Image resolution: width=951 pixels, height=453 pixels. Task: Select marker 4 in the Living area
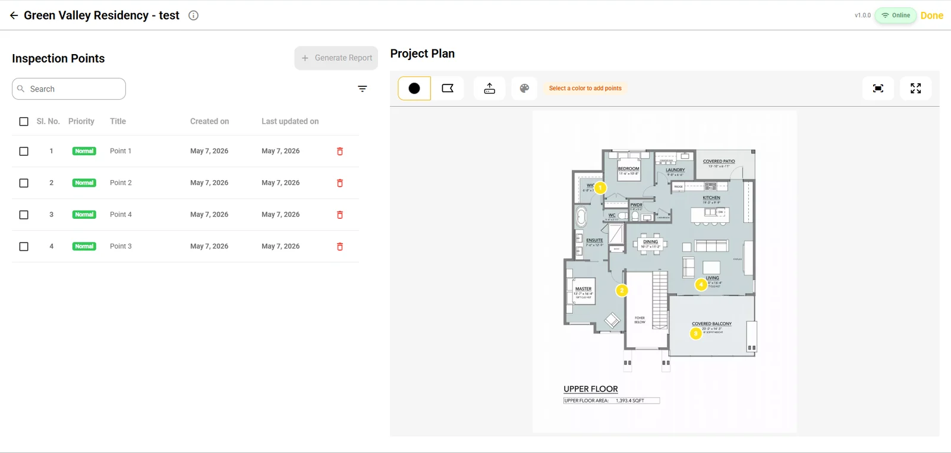click(x=701, y=285)
